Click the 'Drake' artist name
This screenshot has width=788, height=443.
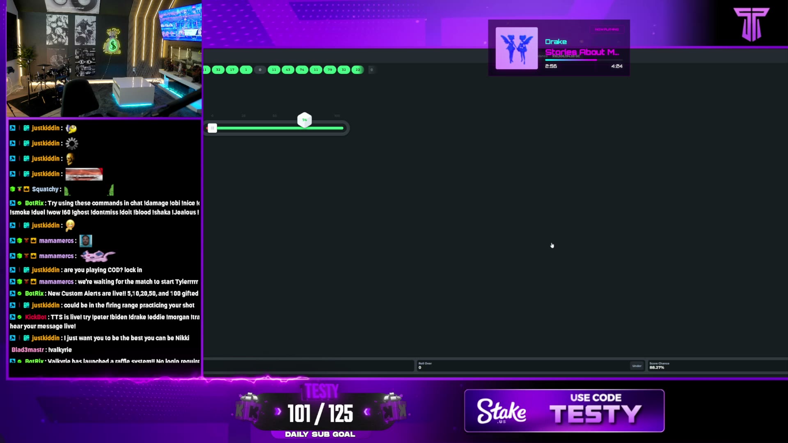556,42
